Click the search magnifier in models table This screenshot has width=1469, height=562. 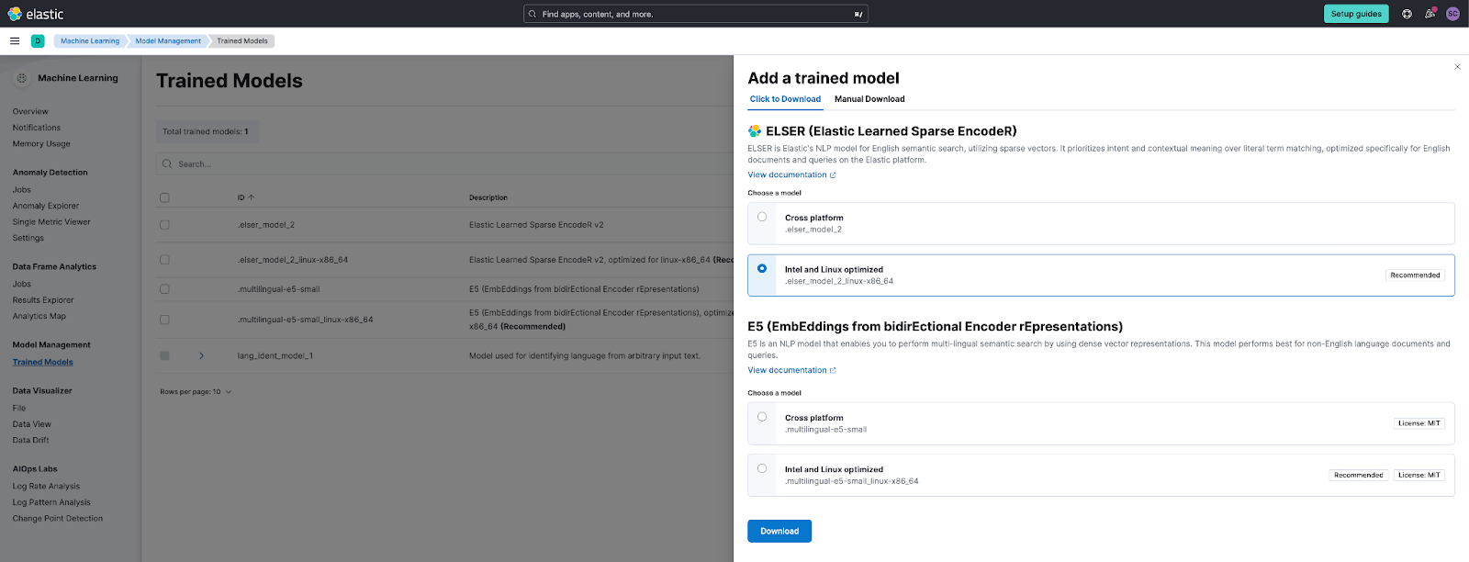coord(167,164)
